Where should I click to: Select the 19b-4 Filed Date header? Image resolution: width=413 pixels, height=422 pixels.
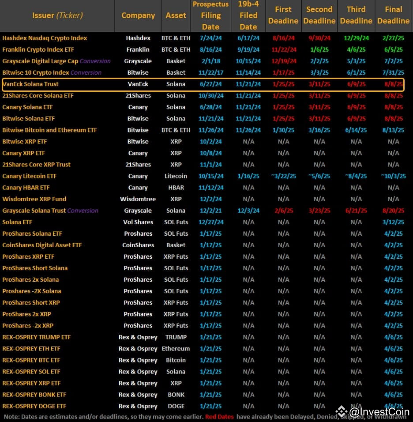pos(248,15)
